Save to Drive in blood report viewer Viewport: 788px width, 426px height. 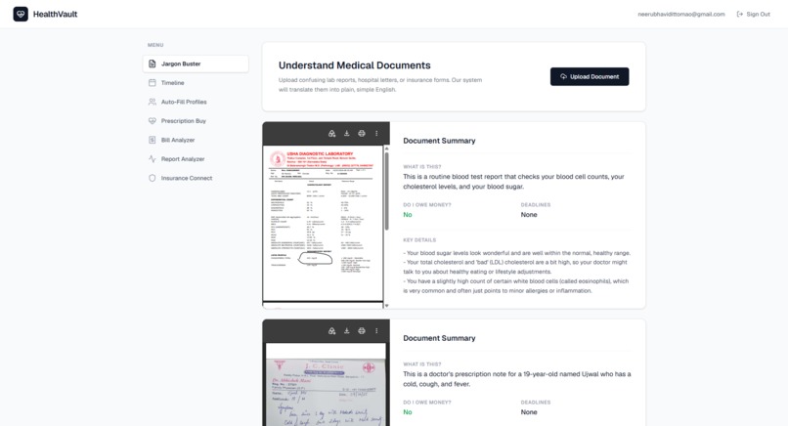click(331, 134)
